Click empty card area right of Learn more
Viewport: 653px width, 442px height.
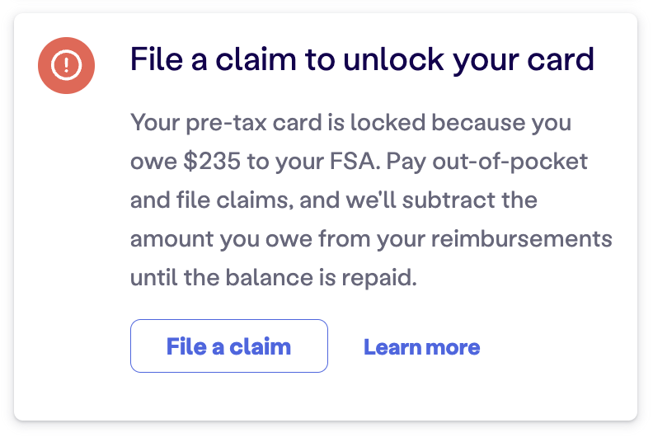(x=561, y=347)
